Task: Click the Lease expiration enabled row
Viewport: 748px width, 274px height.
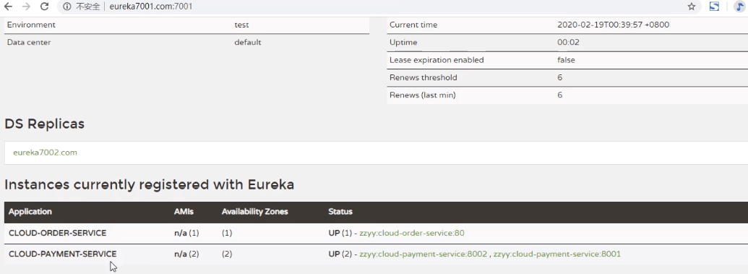Action: (567, 60)
